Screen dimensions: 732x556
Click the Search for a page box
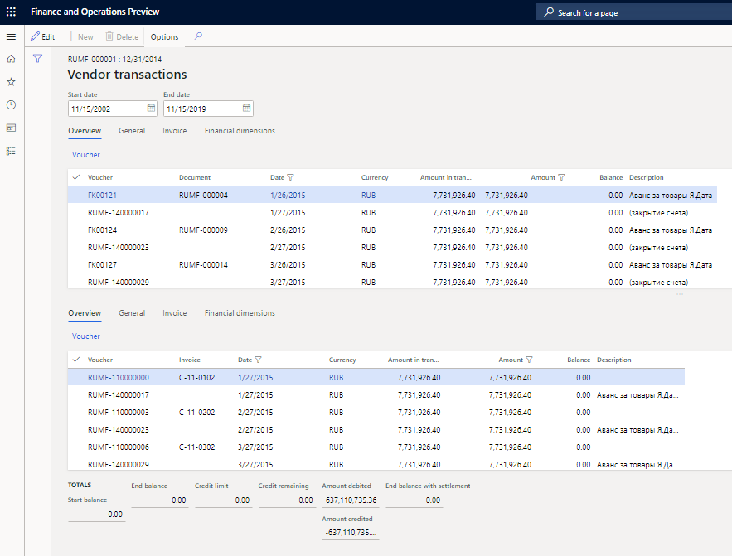(633, 12)
